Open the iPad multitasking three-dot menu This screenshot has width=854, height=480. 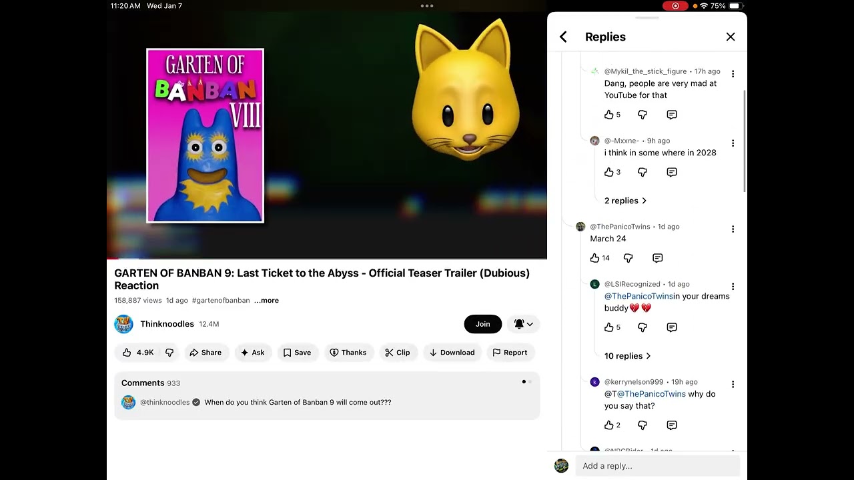coord(427,6)
